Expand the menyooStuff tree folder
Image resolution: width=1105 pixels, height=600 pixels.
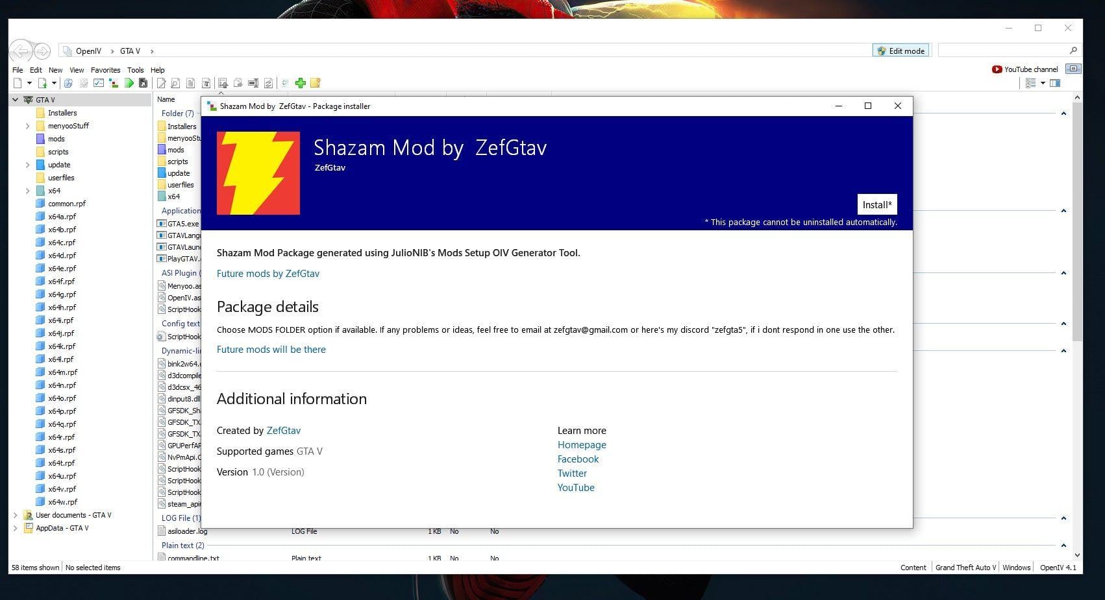point(27,126)
